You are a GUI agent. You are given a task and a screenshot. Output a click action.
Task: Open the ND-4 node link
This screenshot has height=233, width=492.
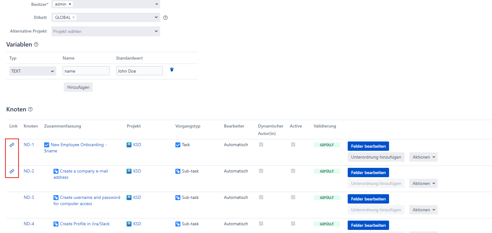coord(29,224)
